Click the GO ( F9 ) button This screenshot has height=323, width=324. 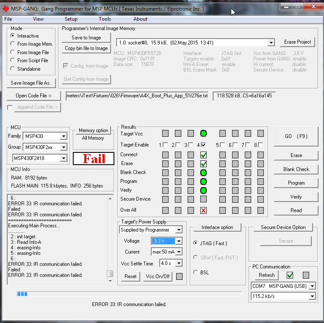tap(296, 136)
